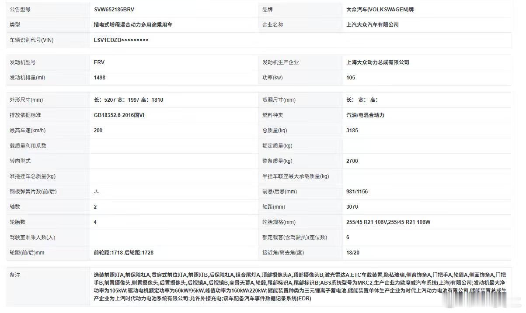This screenshot has height=313, width=526.
Task: Click approach/departure angle value 18/20
Action: point(352,253)
